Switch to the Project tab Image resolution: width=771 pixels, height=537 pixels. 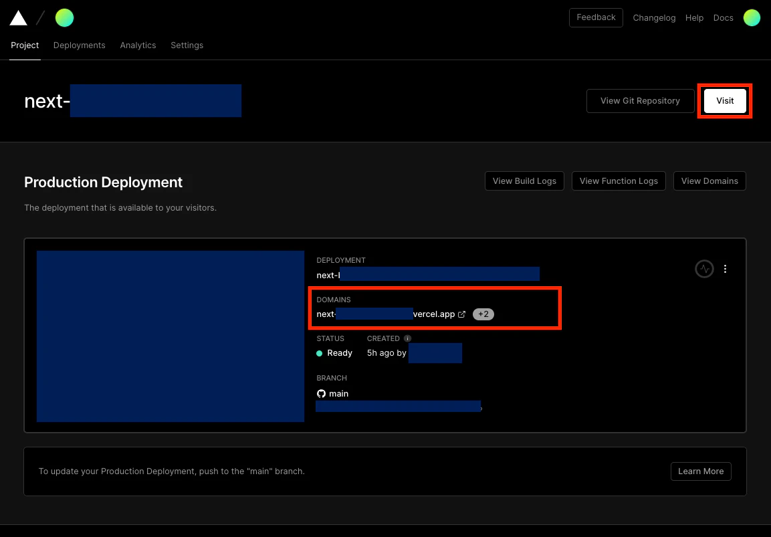pos(25,45)
